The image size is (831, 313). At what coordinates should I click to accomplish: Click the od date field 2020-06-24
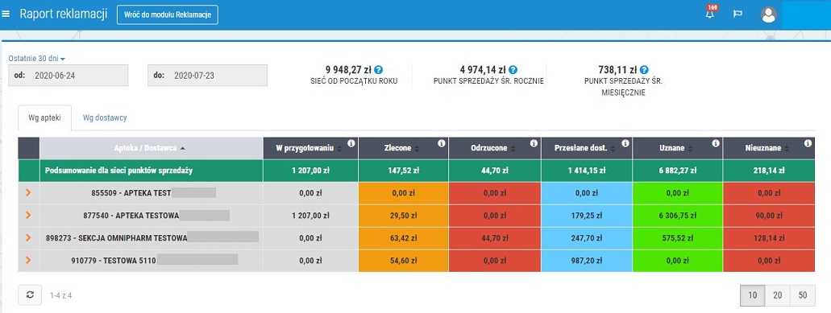tap(68, 75)
